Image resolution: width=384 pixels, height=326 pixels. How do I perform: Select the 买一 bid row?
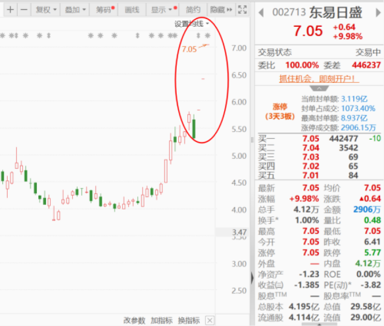[319, 139]
